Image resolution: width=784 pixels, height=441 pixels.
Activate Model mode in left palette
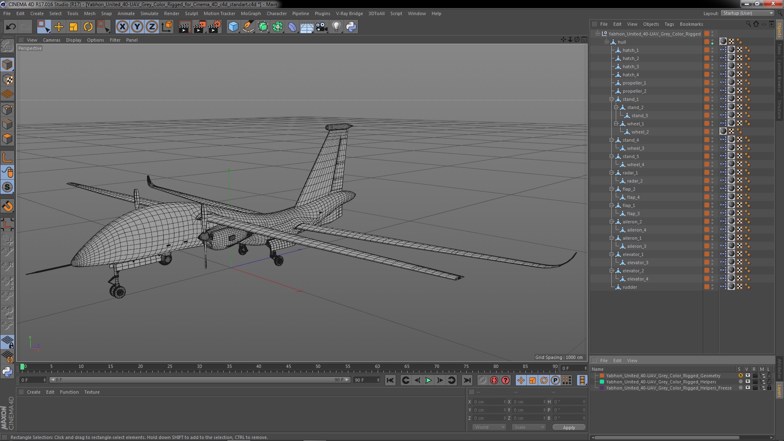(x=7, y=65)
